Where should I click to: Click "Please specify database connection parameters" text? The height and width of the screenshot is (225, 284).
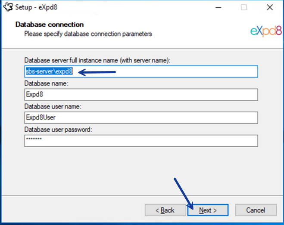(x=88, y=33)
